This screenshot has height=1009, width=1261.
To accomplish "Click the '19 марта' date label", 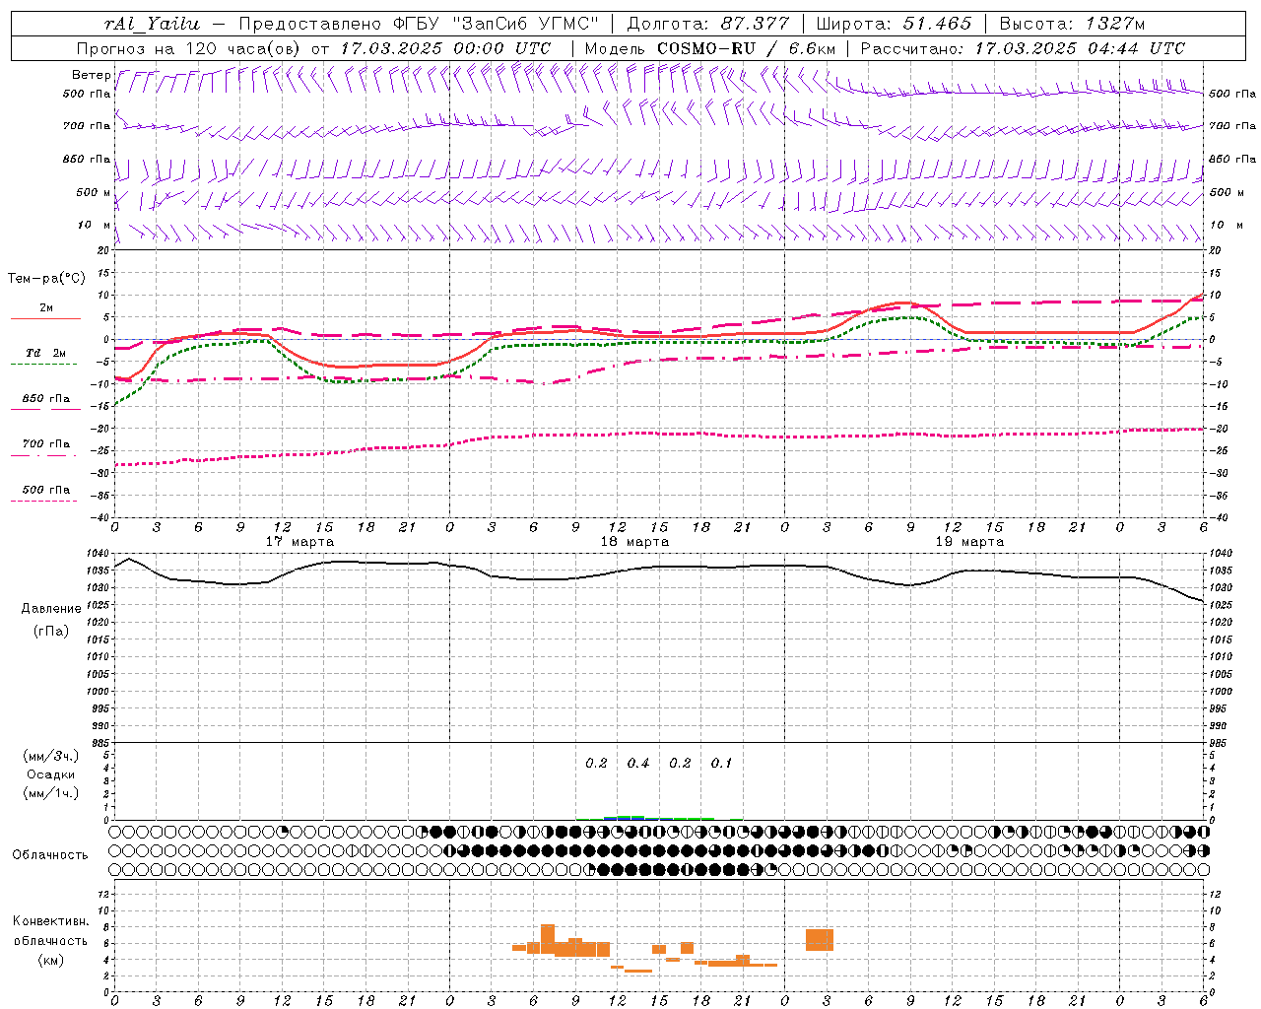I will [970, 542].
